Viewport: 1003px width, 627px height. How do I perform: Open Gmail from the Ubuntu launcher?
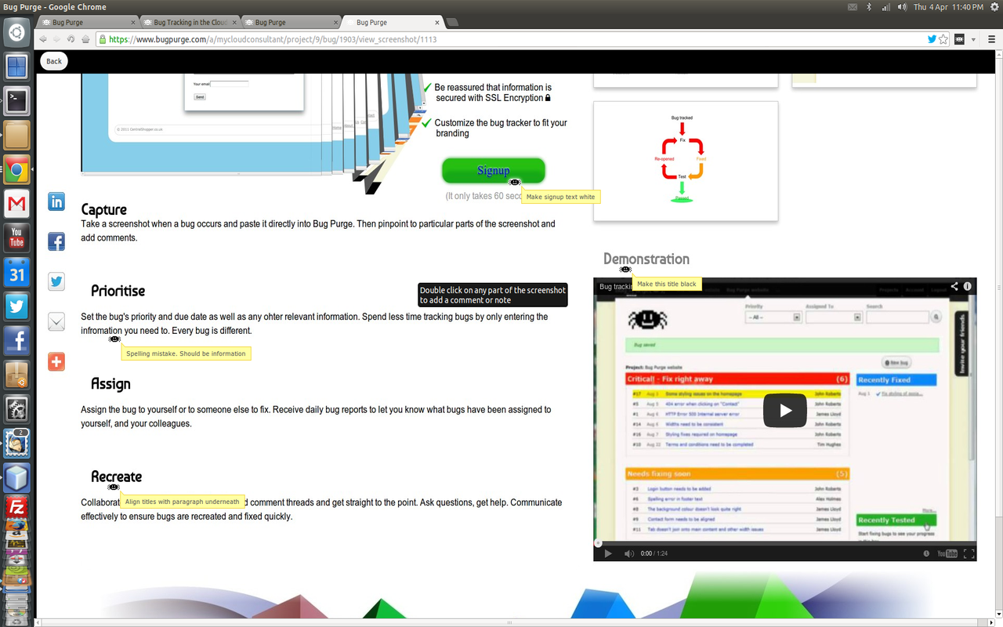pos(16,204)
